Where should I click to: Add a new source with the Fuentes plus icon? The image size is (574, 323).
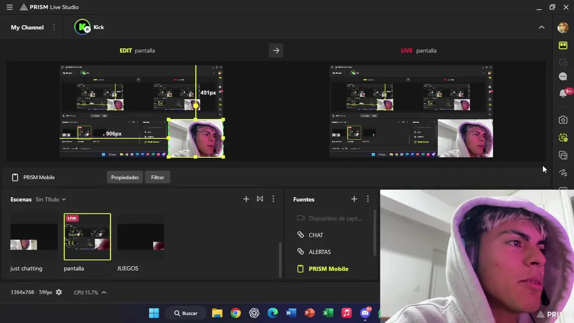coord(354,199)
